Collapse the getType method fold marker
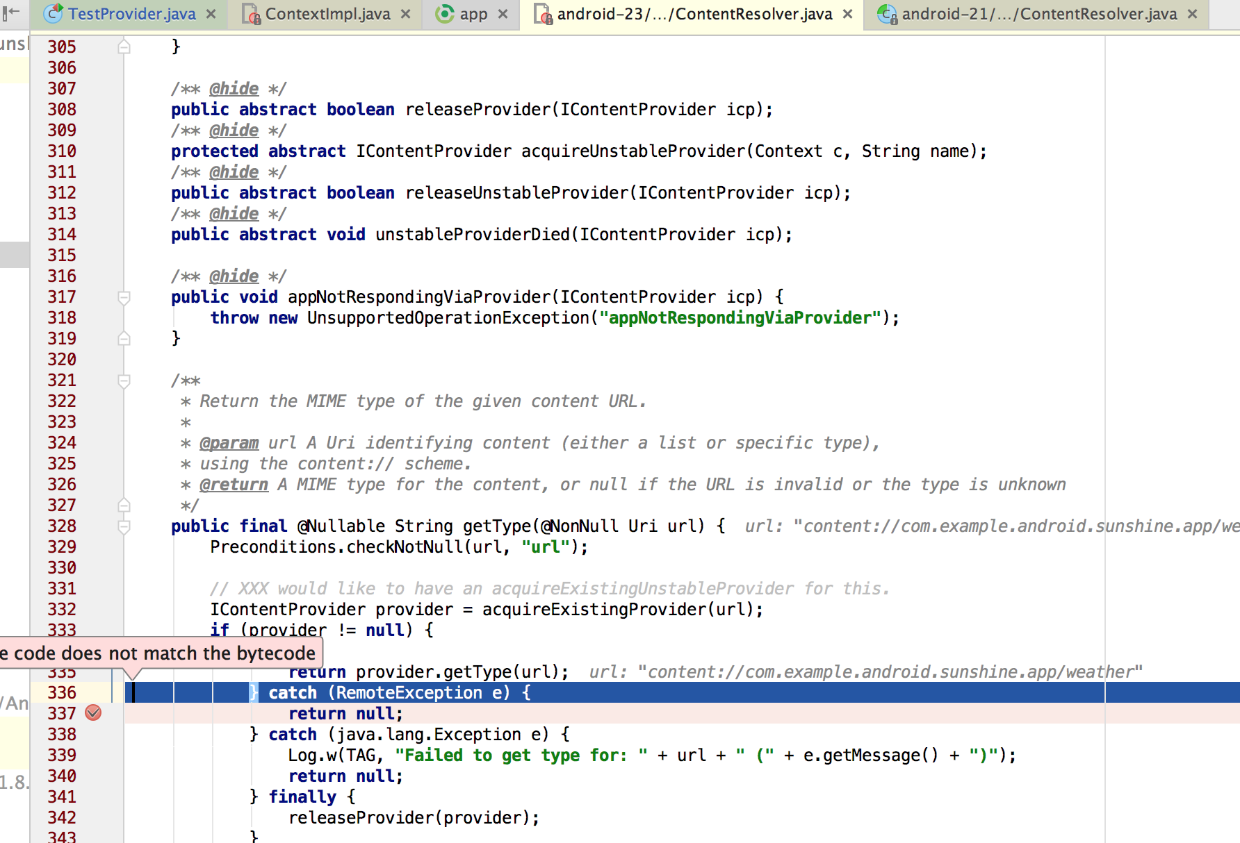Image resolution: width=1240 pixels, height=843 pixels. click(x=124, y=527)
